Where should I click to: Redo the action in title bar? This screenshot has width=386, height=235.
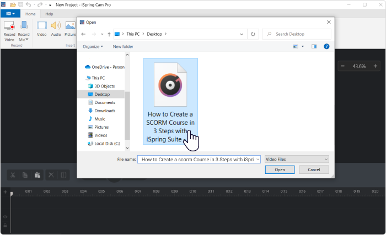coord(40,4)
